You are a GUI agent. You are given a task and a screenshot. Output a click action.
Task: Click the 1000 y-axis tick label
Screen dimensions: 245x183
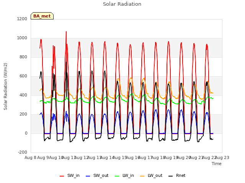[22, 38]
